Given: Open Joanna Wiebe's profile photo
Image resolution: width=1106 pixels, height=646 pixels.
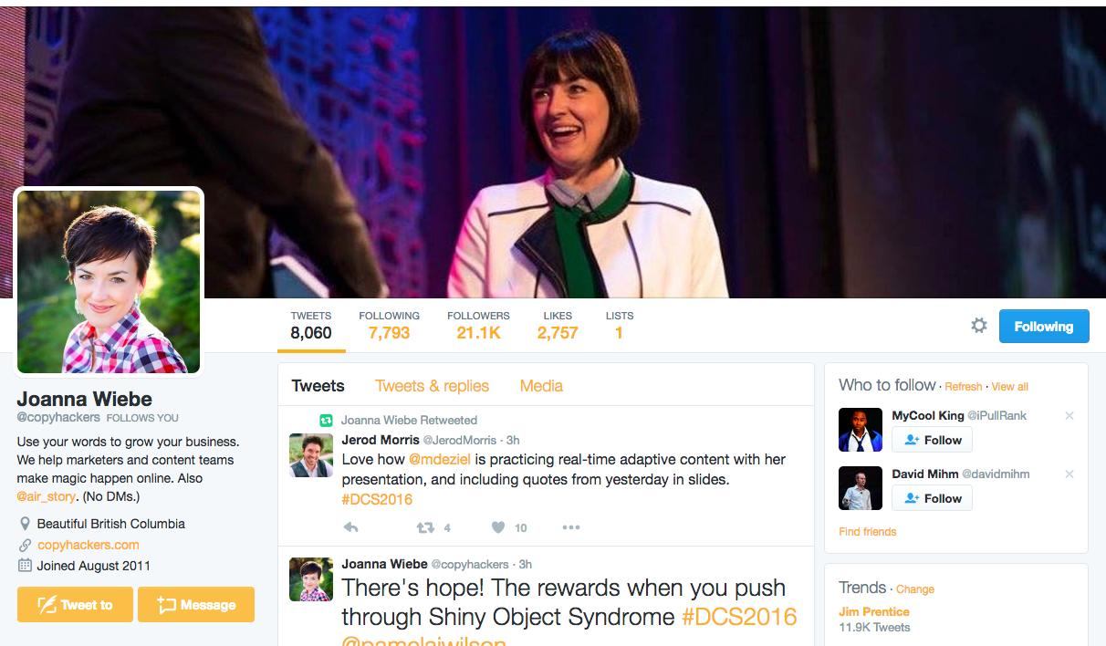Looking at the screenshot, I should tap(109, 282).
